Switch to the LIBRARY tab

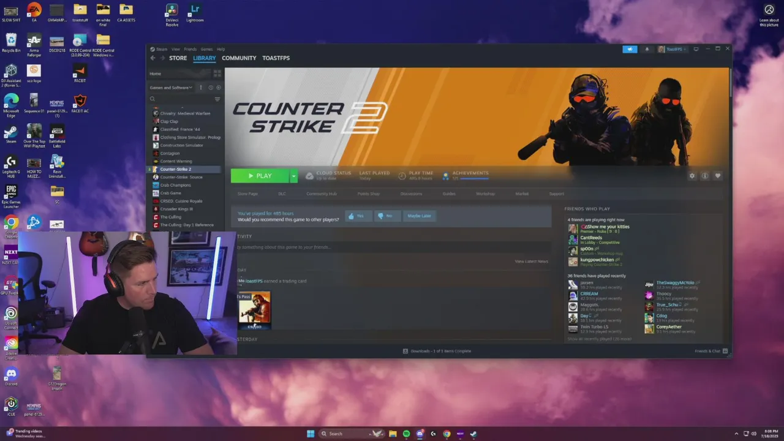tap(204, 58)
